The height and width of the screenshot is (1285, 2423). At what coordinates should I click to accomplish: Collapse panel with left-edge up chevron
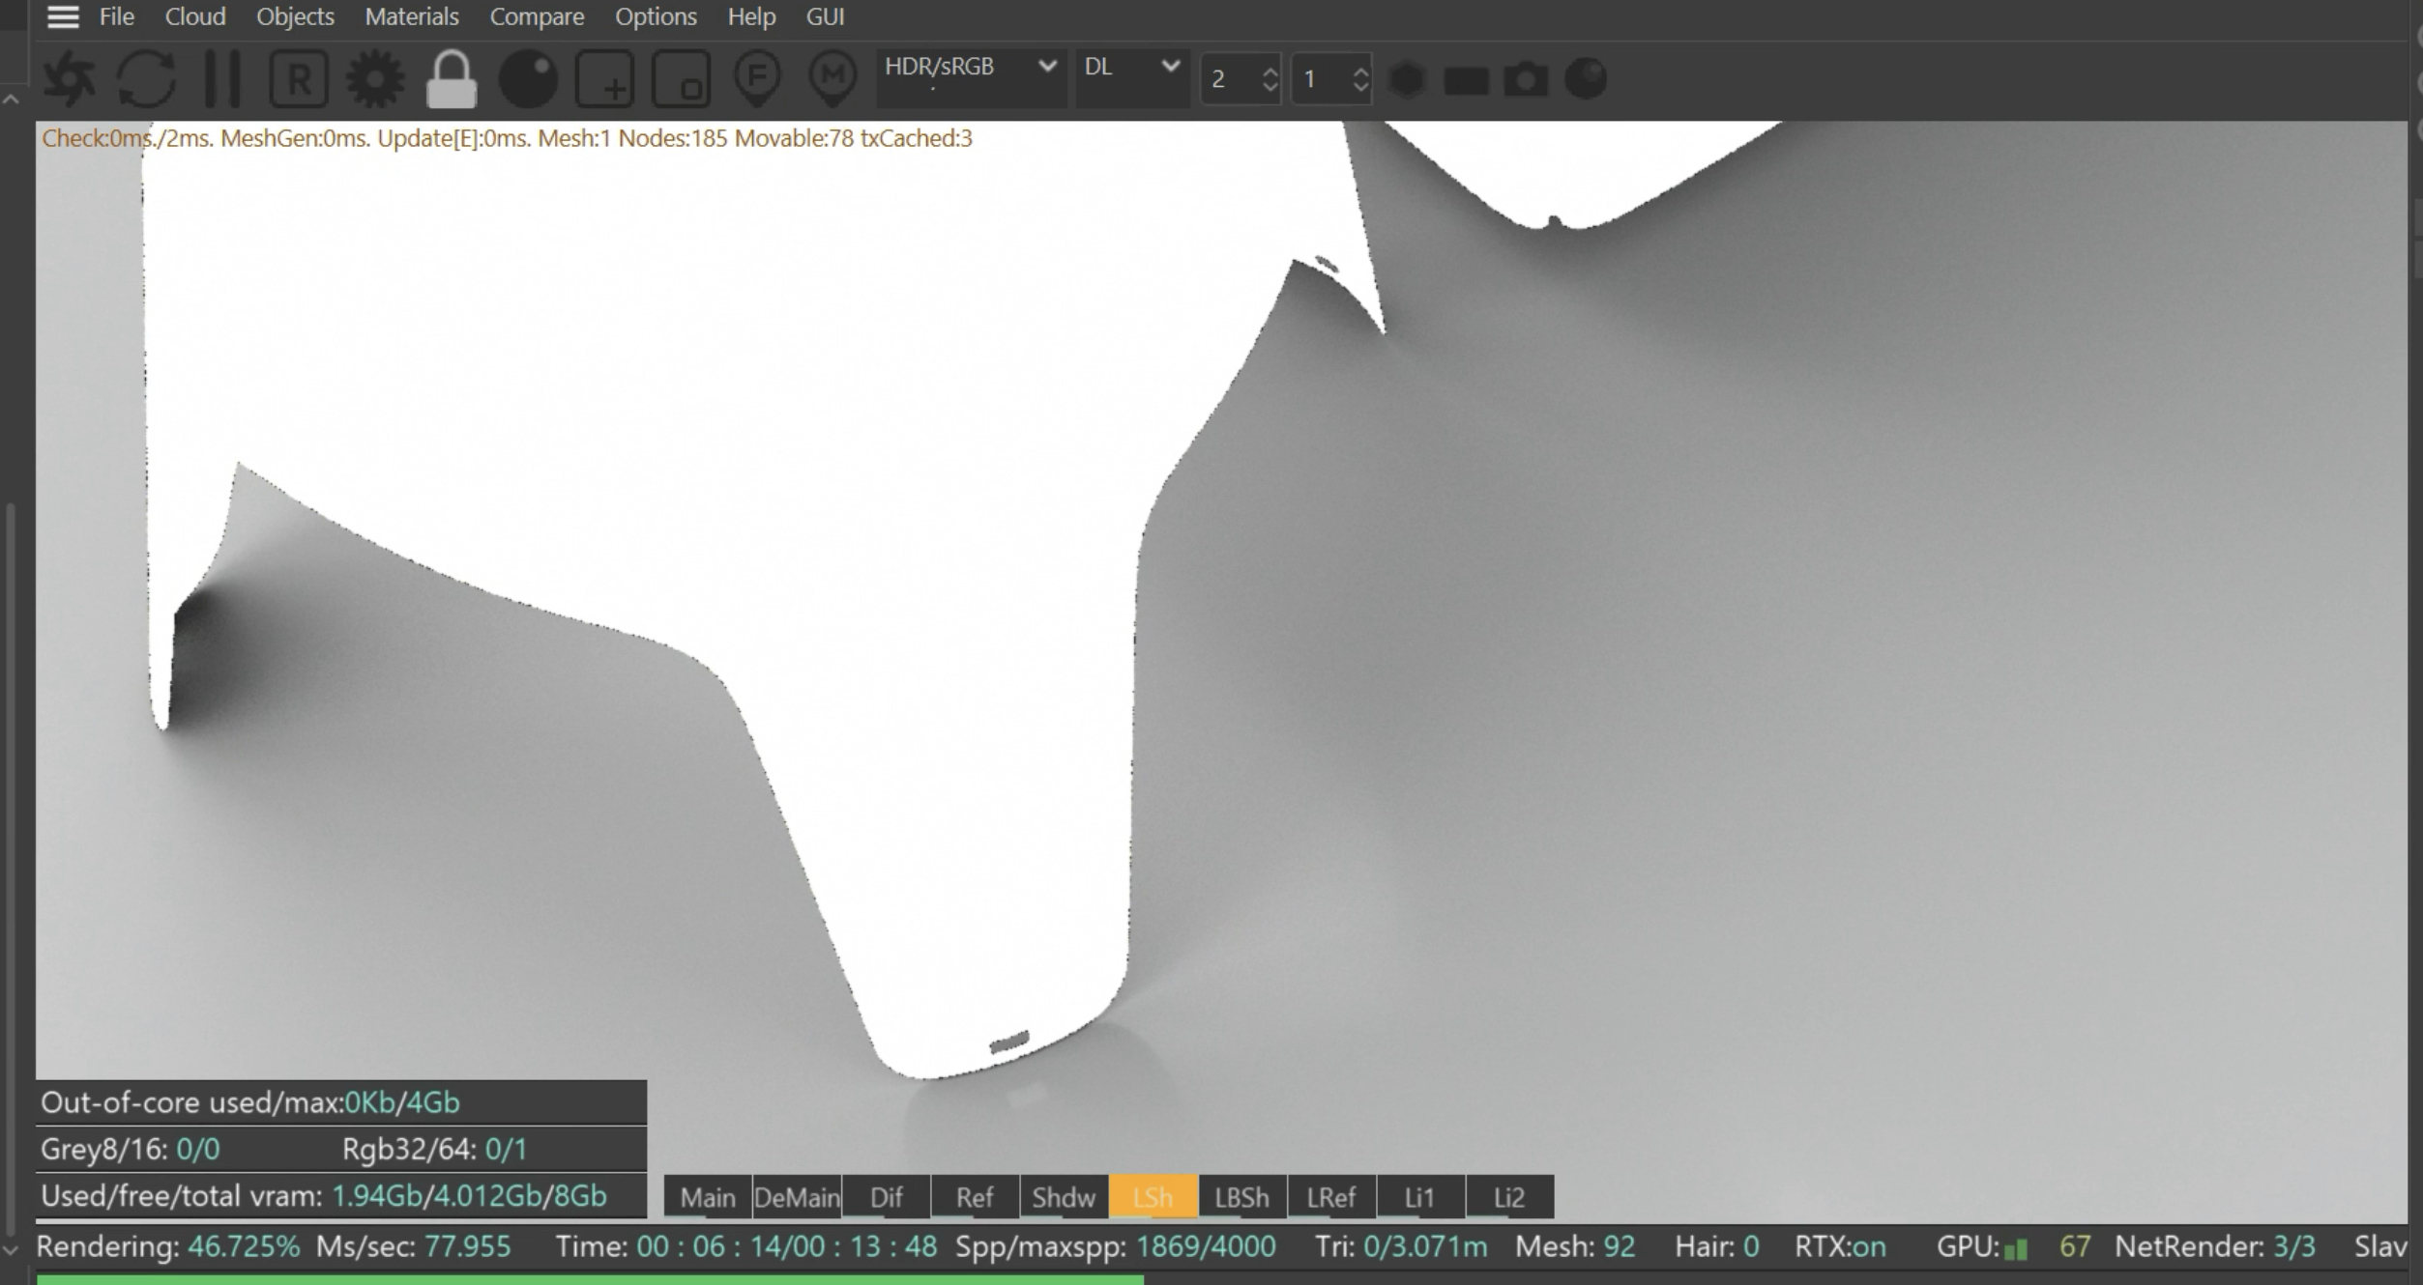[12, 100]
